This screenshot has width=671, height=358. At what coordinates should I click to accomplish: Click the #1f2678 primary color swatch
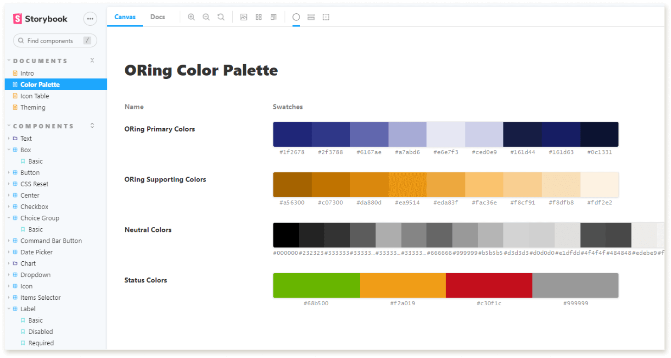(x=292, y=134)
